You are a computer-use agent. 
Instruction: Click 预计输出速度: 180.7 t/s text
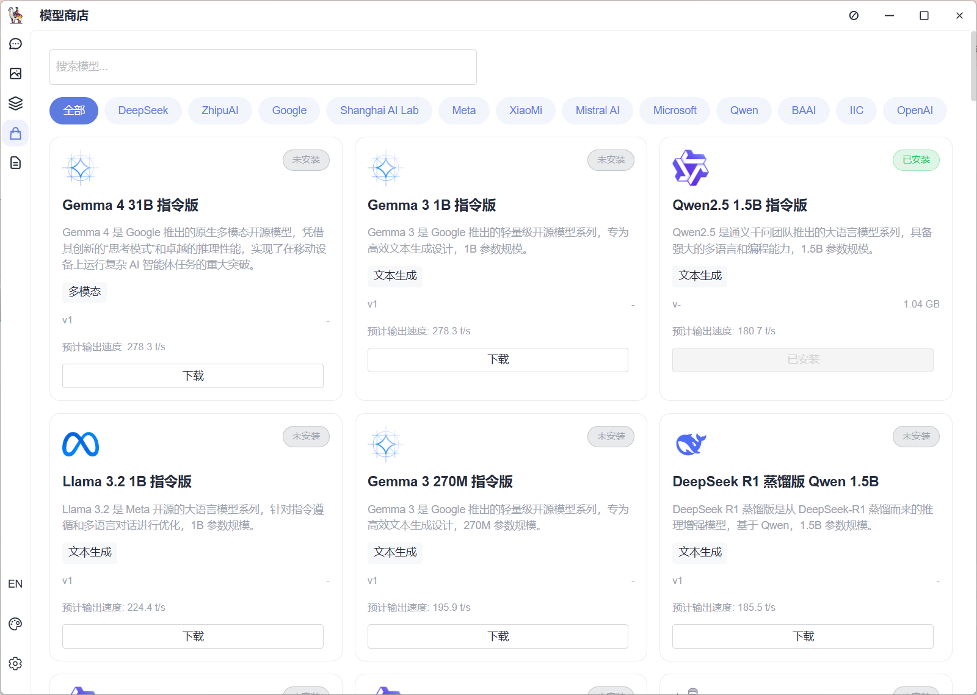(724, 331)
